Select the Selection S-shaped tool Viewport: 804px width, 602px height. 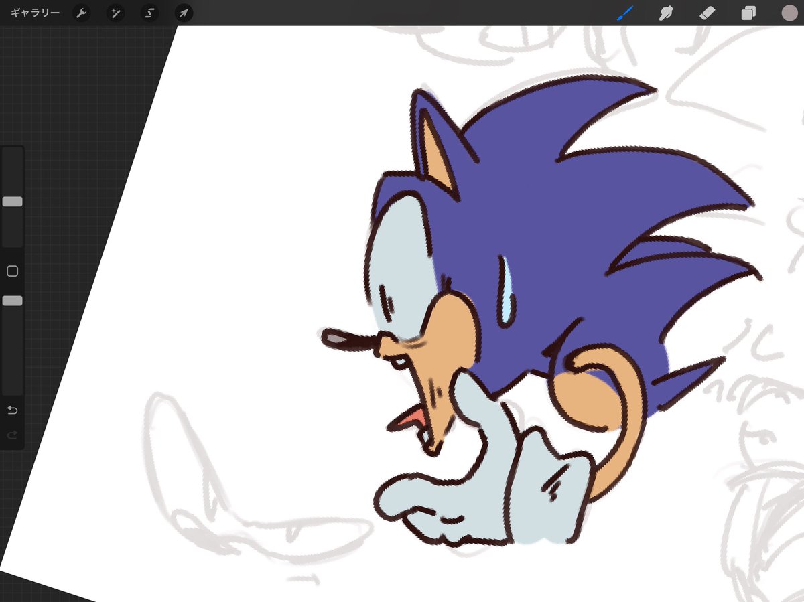[149, 13]
